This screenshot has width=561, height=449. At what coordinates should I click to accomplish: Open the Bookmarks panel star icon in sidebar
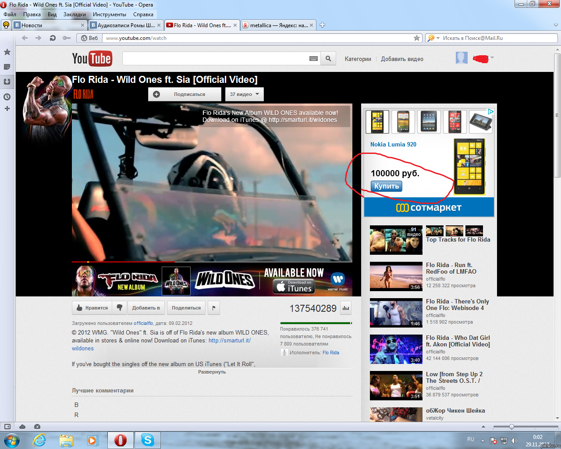7,52
